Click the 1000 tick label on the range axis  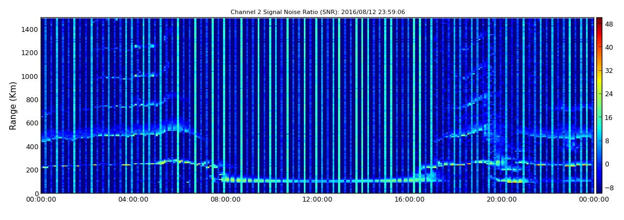[30, 76]
